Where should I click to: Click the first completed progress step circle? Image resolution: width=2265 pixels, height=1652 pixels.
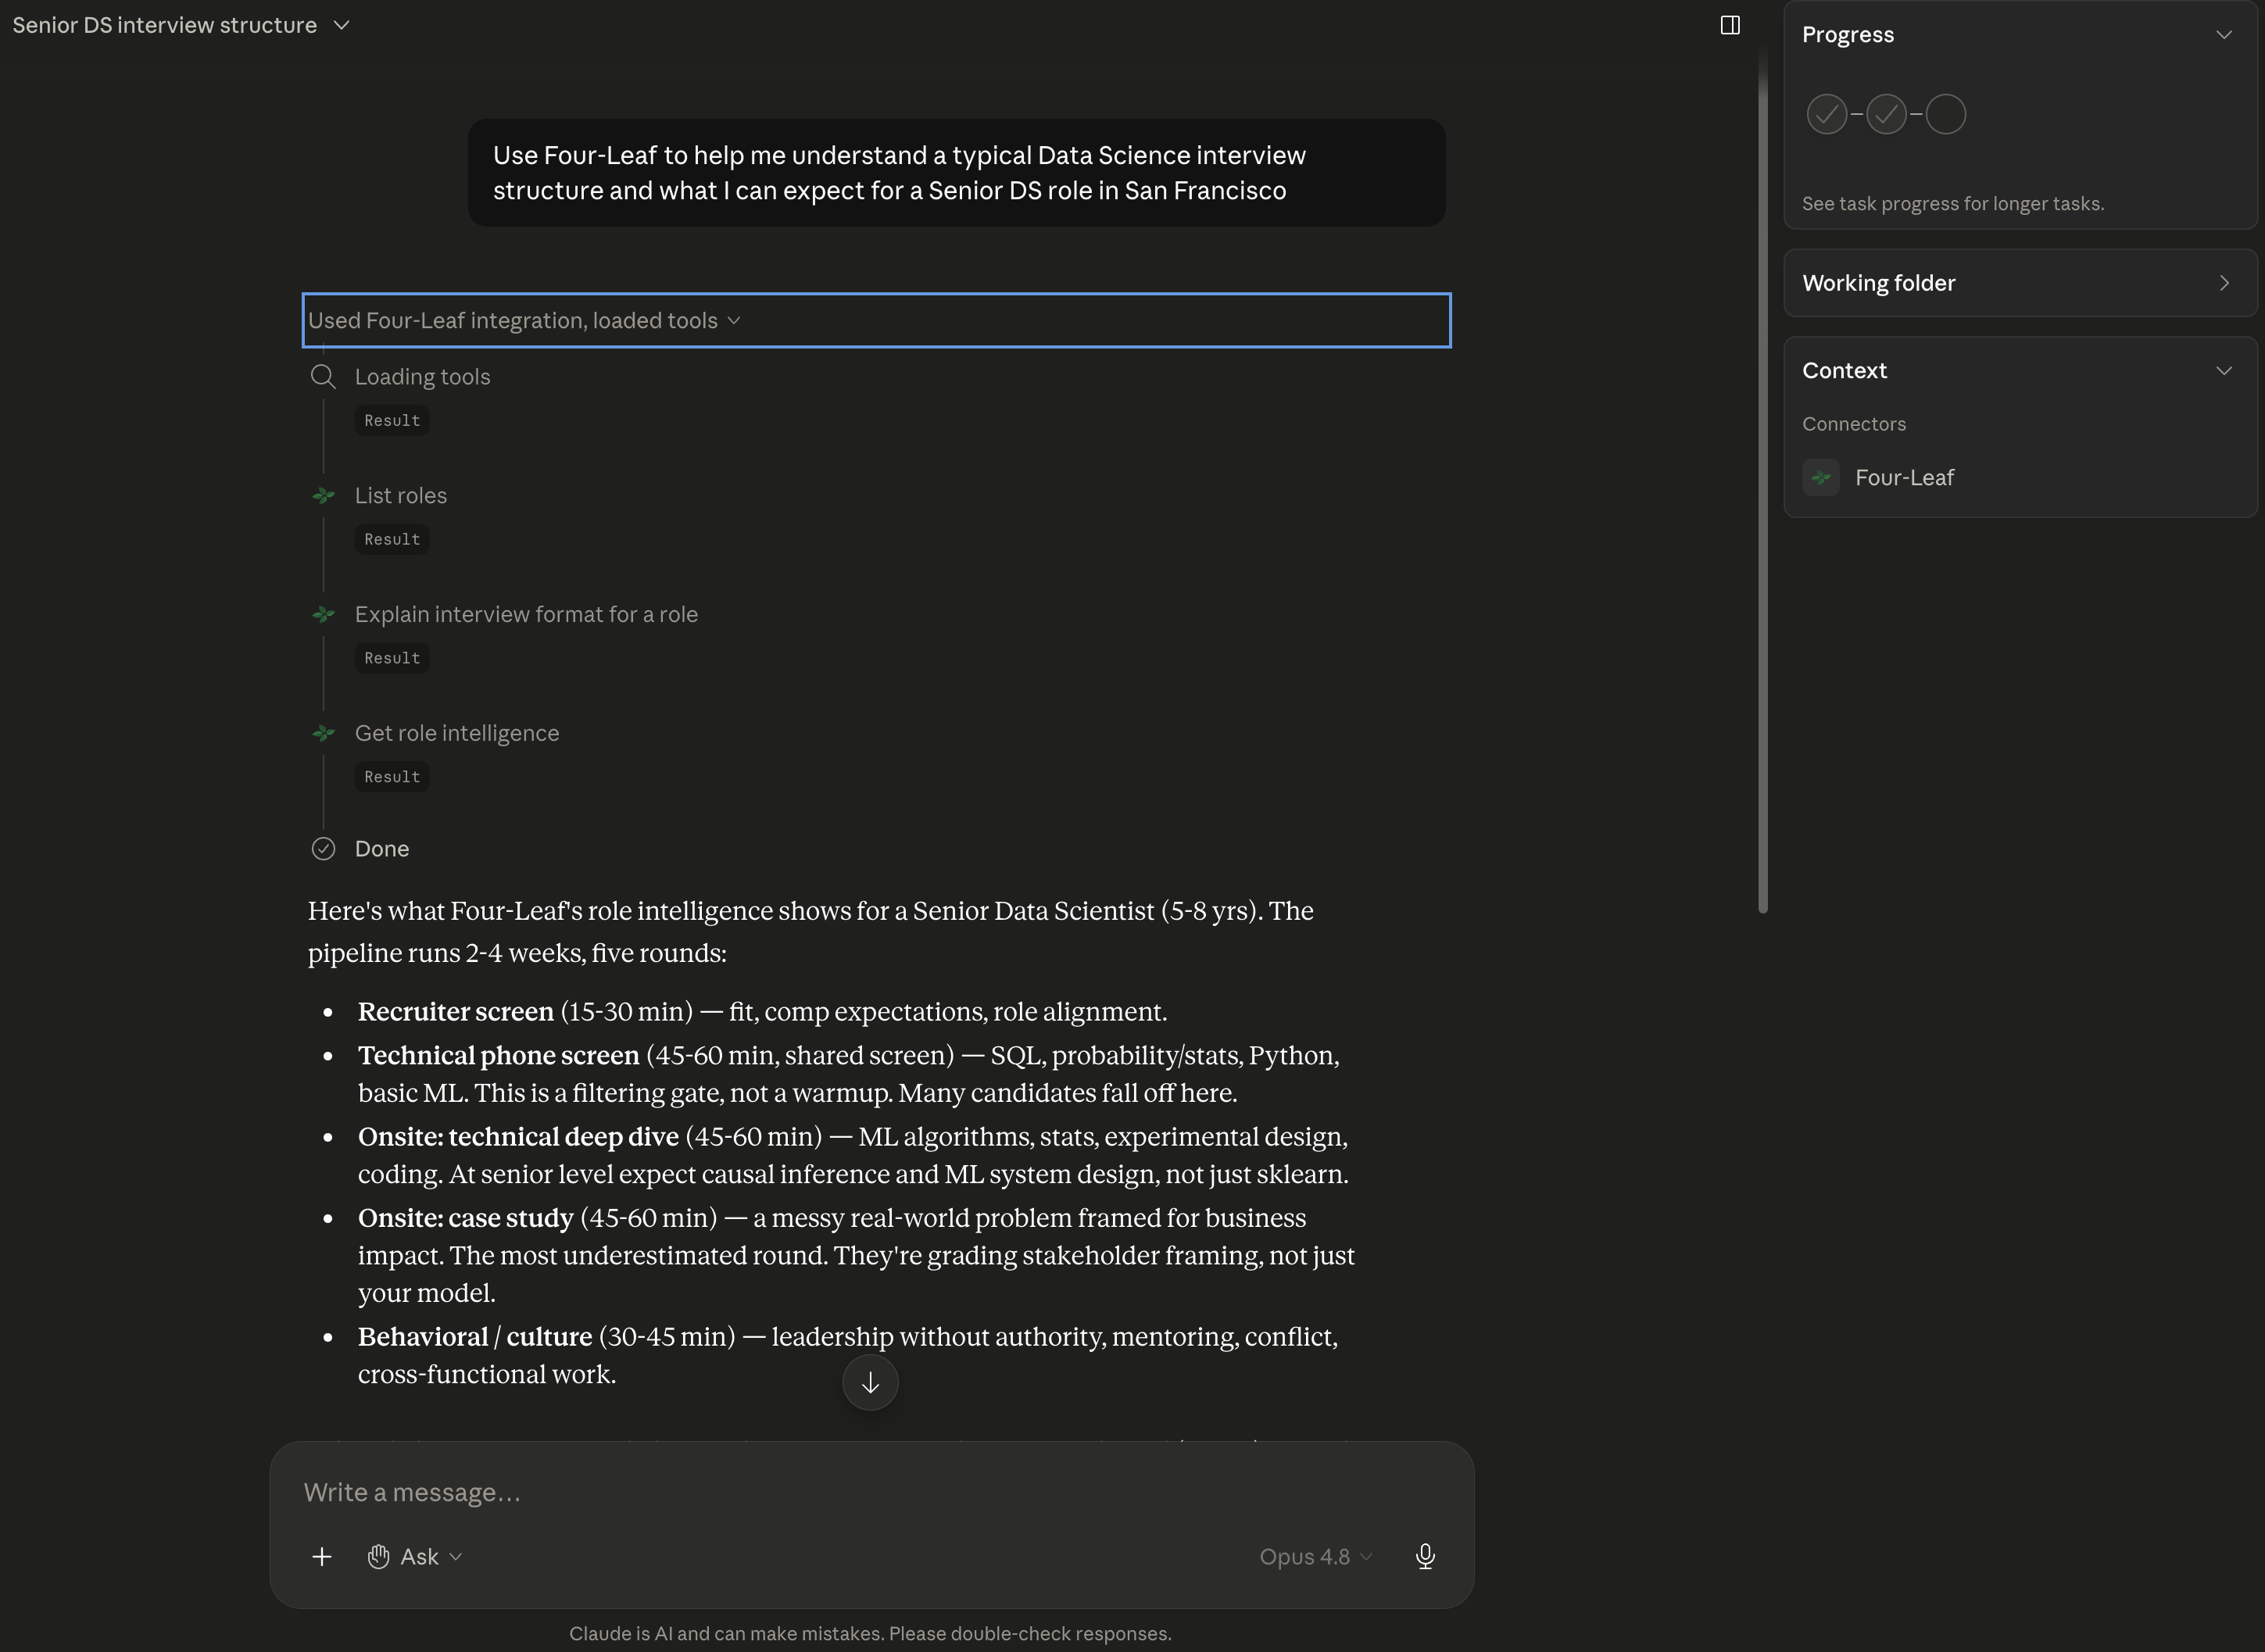(1827, 114)
